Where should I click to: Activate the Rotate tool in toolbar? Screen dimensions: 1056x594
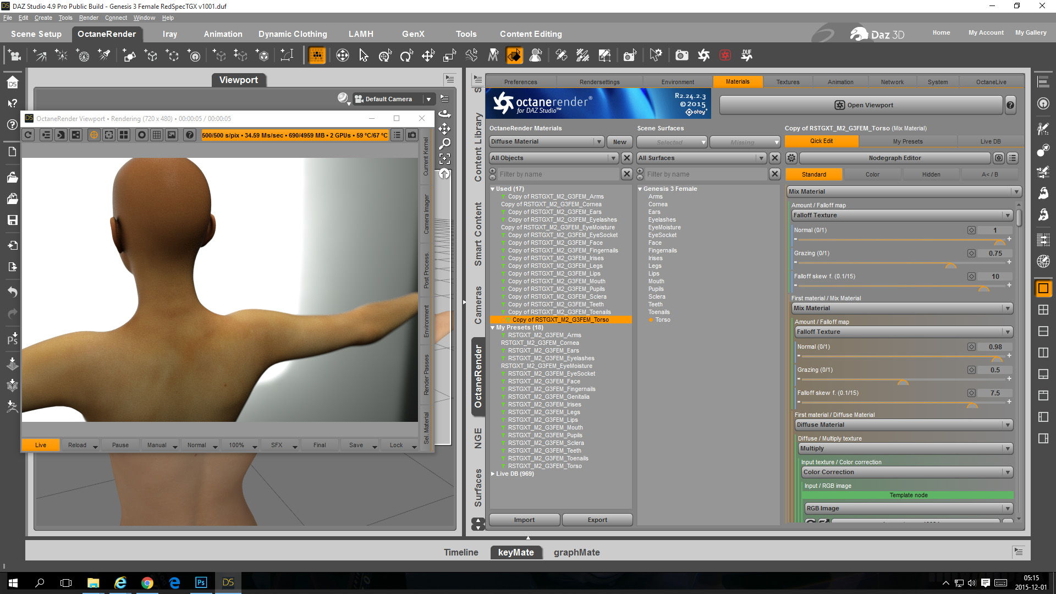click(x=406, y=55)
